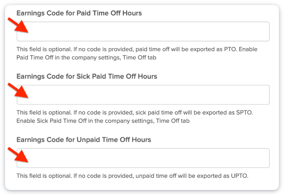Image resolution: width=284 pixels, height=195 pixels.
Task: Click the "Earnings Code for Sick Paid Time Off Hours" label
Action: pyautogui.click(x=87, y=76)
